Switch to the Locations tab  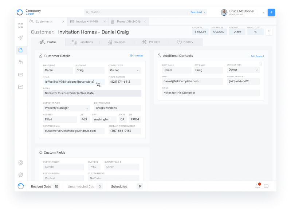(82, 42)
